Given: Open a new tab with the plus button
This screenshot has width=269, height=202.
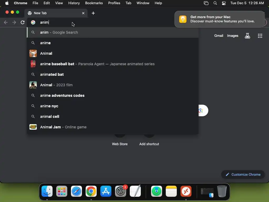Looking at the screenshot, I should [x=93, y=13].
